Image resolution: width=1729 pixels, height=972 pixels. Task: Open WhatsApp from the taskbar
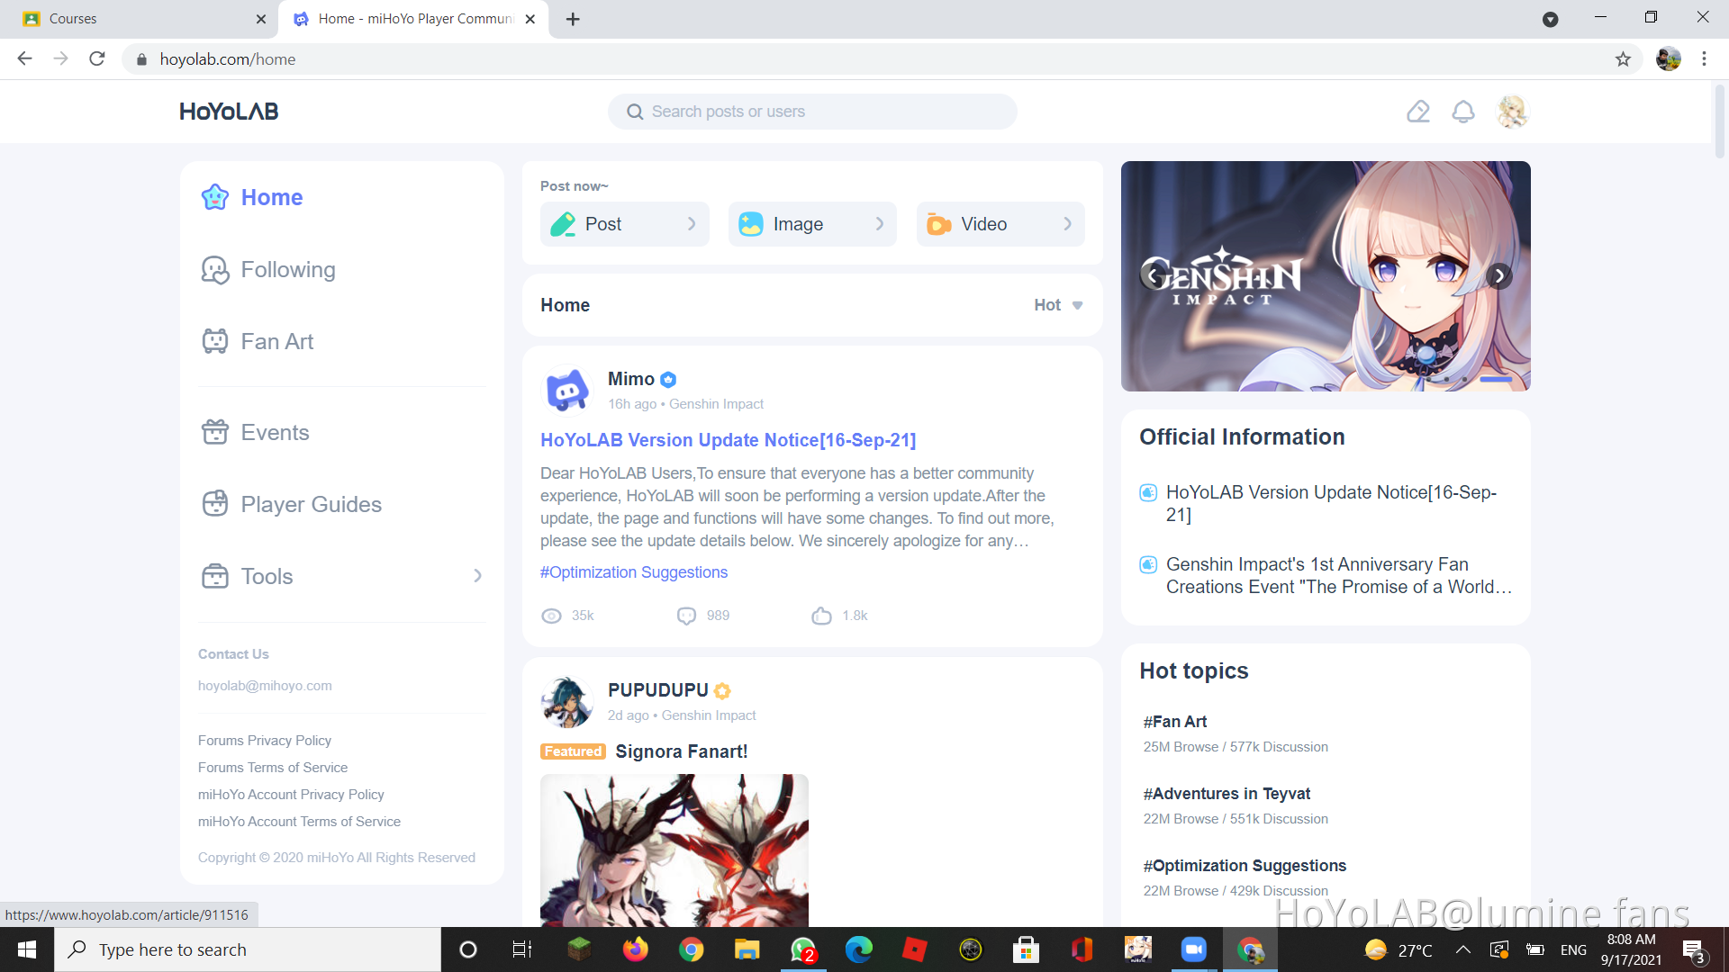pyautogui.click(x=803, y=949)
